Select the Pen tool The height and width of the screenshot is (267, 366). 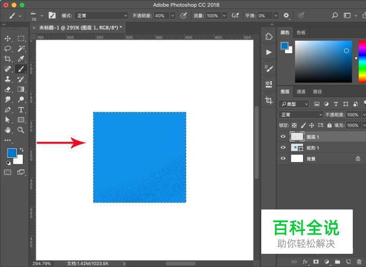pos(8,110)
